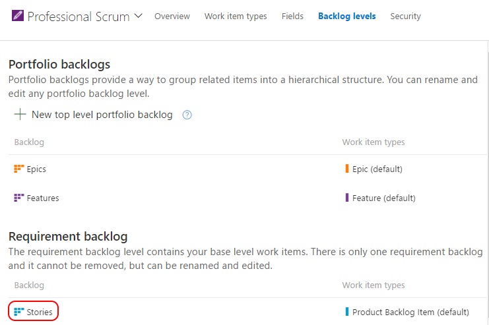
Task: Switch to the Work item types tab
Action: tap(236, 16)
